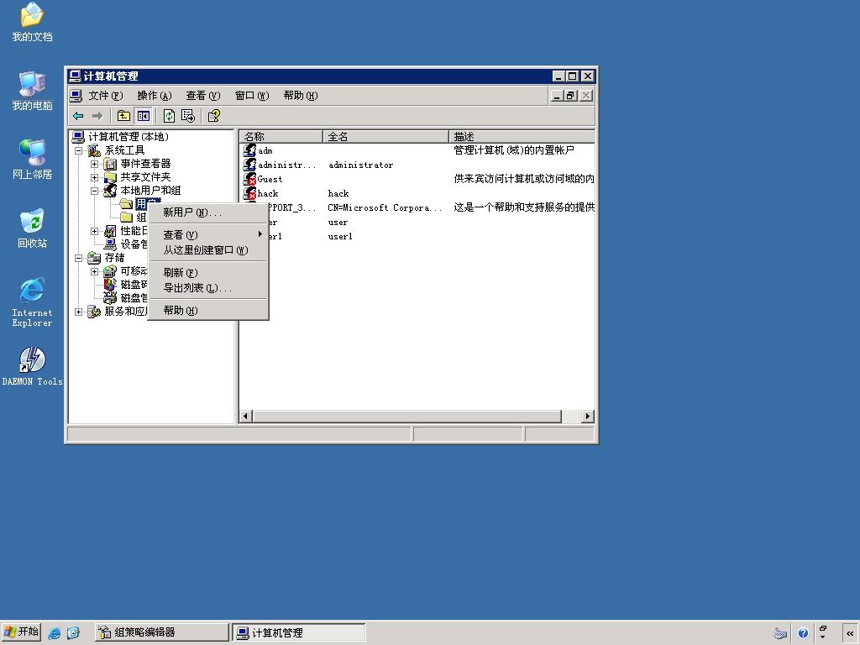Select the administr... user account icon
Viewport: 860px width, 645px height.
coord(249,164)
